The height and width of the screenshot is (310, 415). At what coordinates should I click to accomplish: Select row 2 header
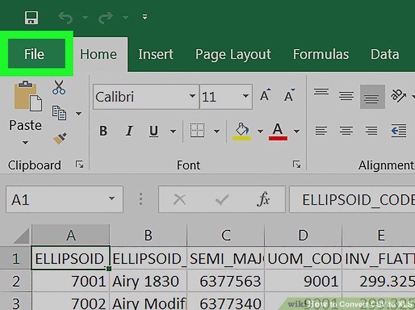(15, 281)
